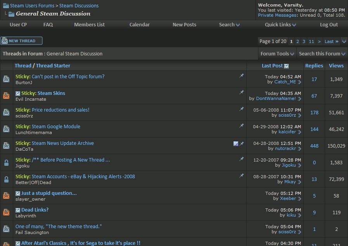Toggle Last Post sort order arrow
This screenshot has width=348, height=246.
click(287, 66)
